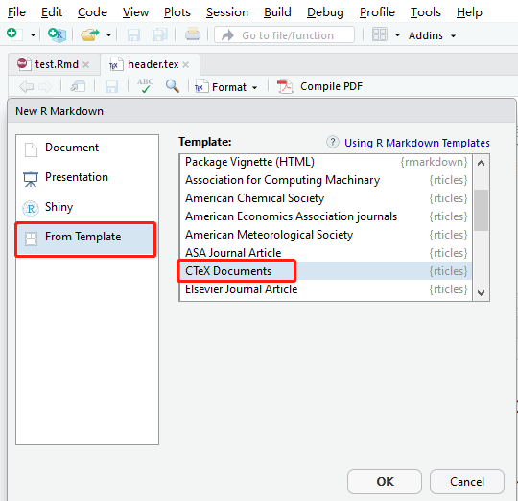Select CTeX Documents template
The height and width of the screenshot is (501, 518).
pos(326,271)
